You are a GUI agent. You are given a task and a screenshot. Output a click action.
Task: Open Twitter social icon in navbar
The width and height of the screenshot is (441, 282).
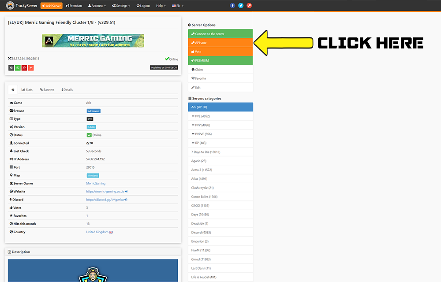pyautogui.click(x=241, y=6)
